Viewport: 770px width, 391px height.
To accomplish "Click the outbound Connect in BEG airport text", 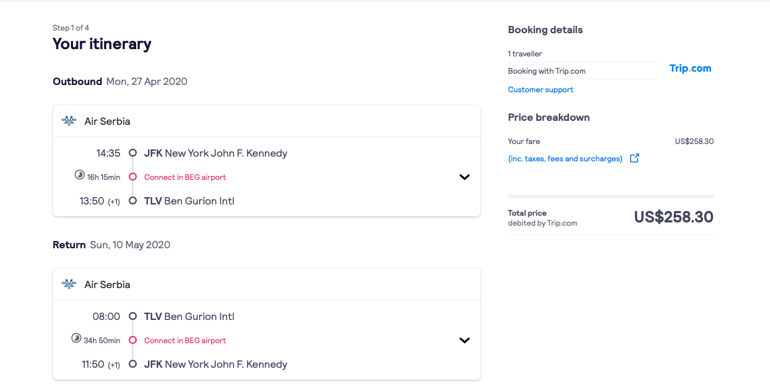I will 185,177.
